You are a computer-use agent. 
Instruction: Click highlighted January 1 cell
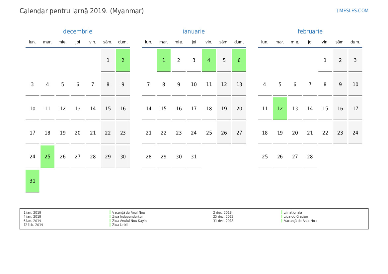pos(164,60)
